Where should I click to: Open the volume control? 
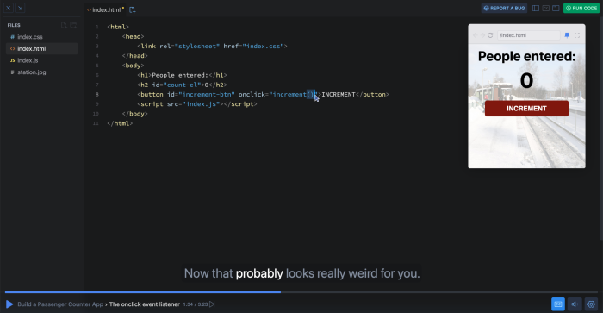575,304
